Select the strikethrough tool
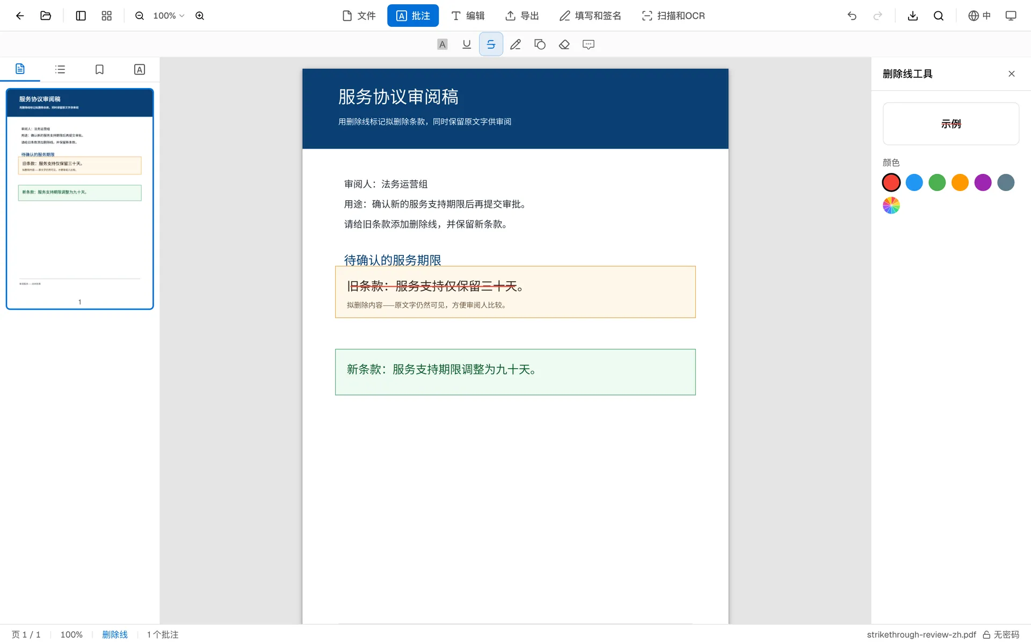 491,45
